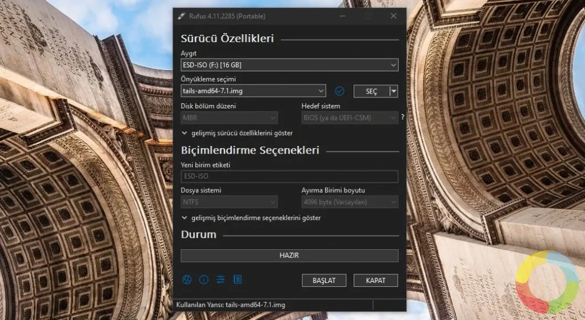Open the tails-amd64-7.1.img boot selection dropdown
Image resolution: width=585 pixels, height=320 pixels.
coord(253,91)
